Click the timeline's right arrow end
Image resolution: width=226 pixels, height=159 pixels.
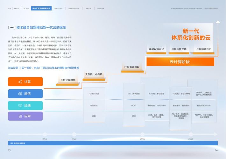pos(216,134)
